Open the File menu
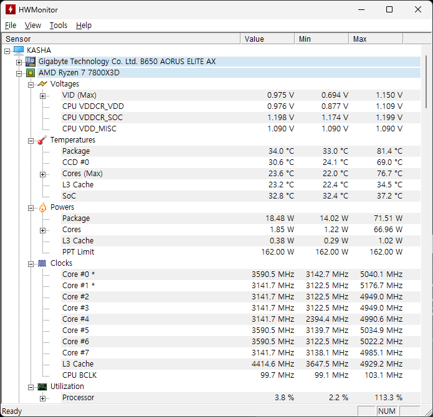This screenshot has height=417, width=433. click(x=11, y=26)
